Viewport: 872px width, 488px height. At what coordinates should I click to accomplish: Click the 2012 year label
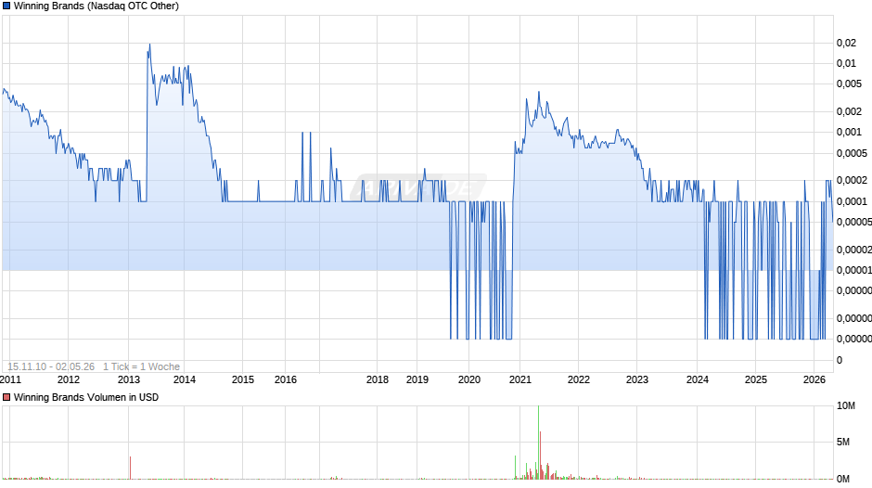pyautogui.click(x=69, y=379)
